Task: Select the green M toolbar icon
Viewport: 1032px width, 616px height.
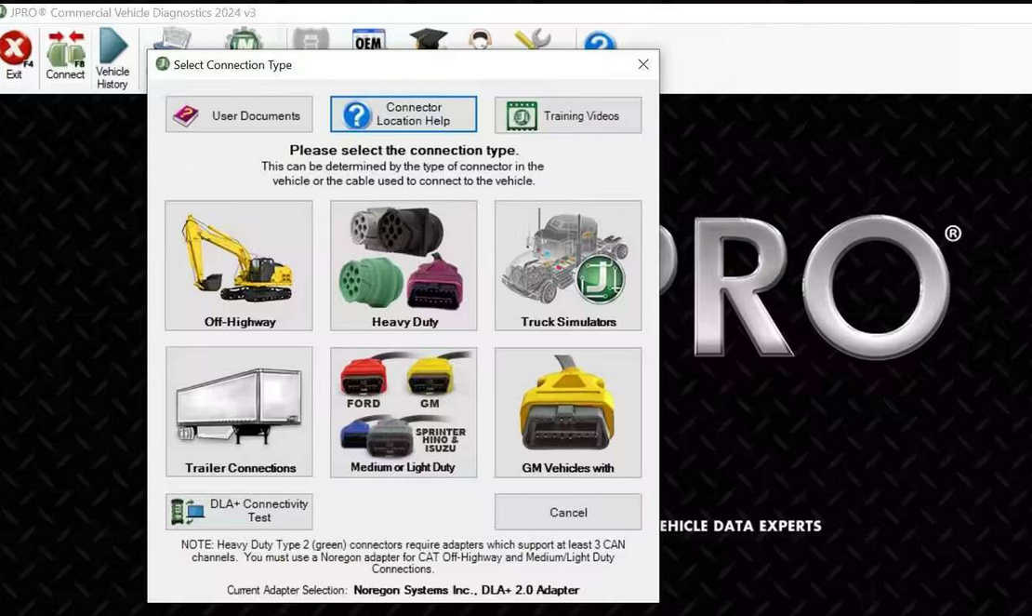Action: coord(244,39)
